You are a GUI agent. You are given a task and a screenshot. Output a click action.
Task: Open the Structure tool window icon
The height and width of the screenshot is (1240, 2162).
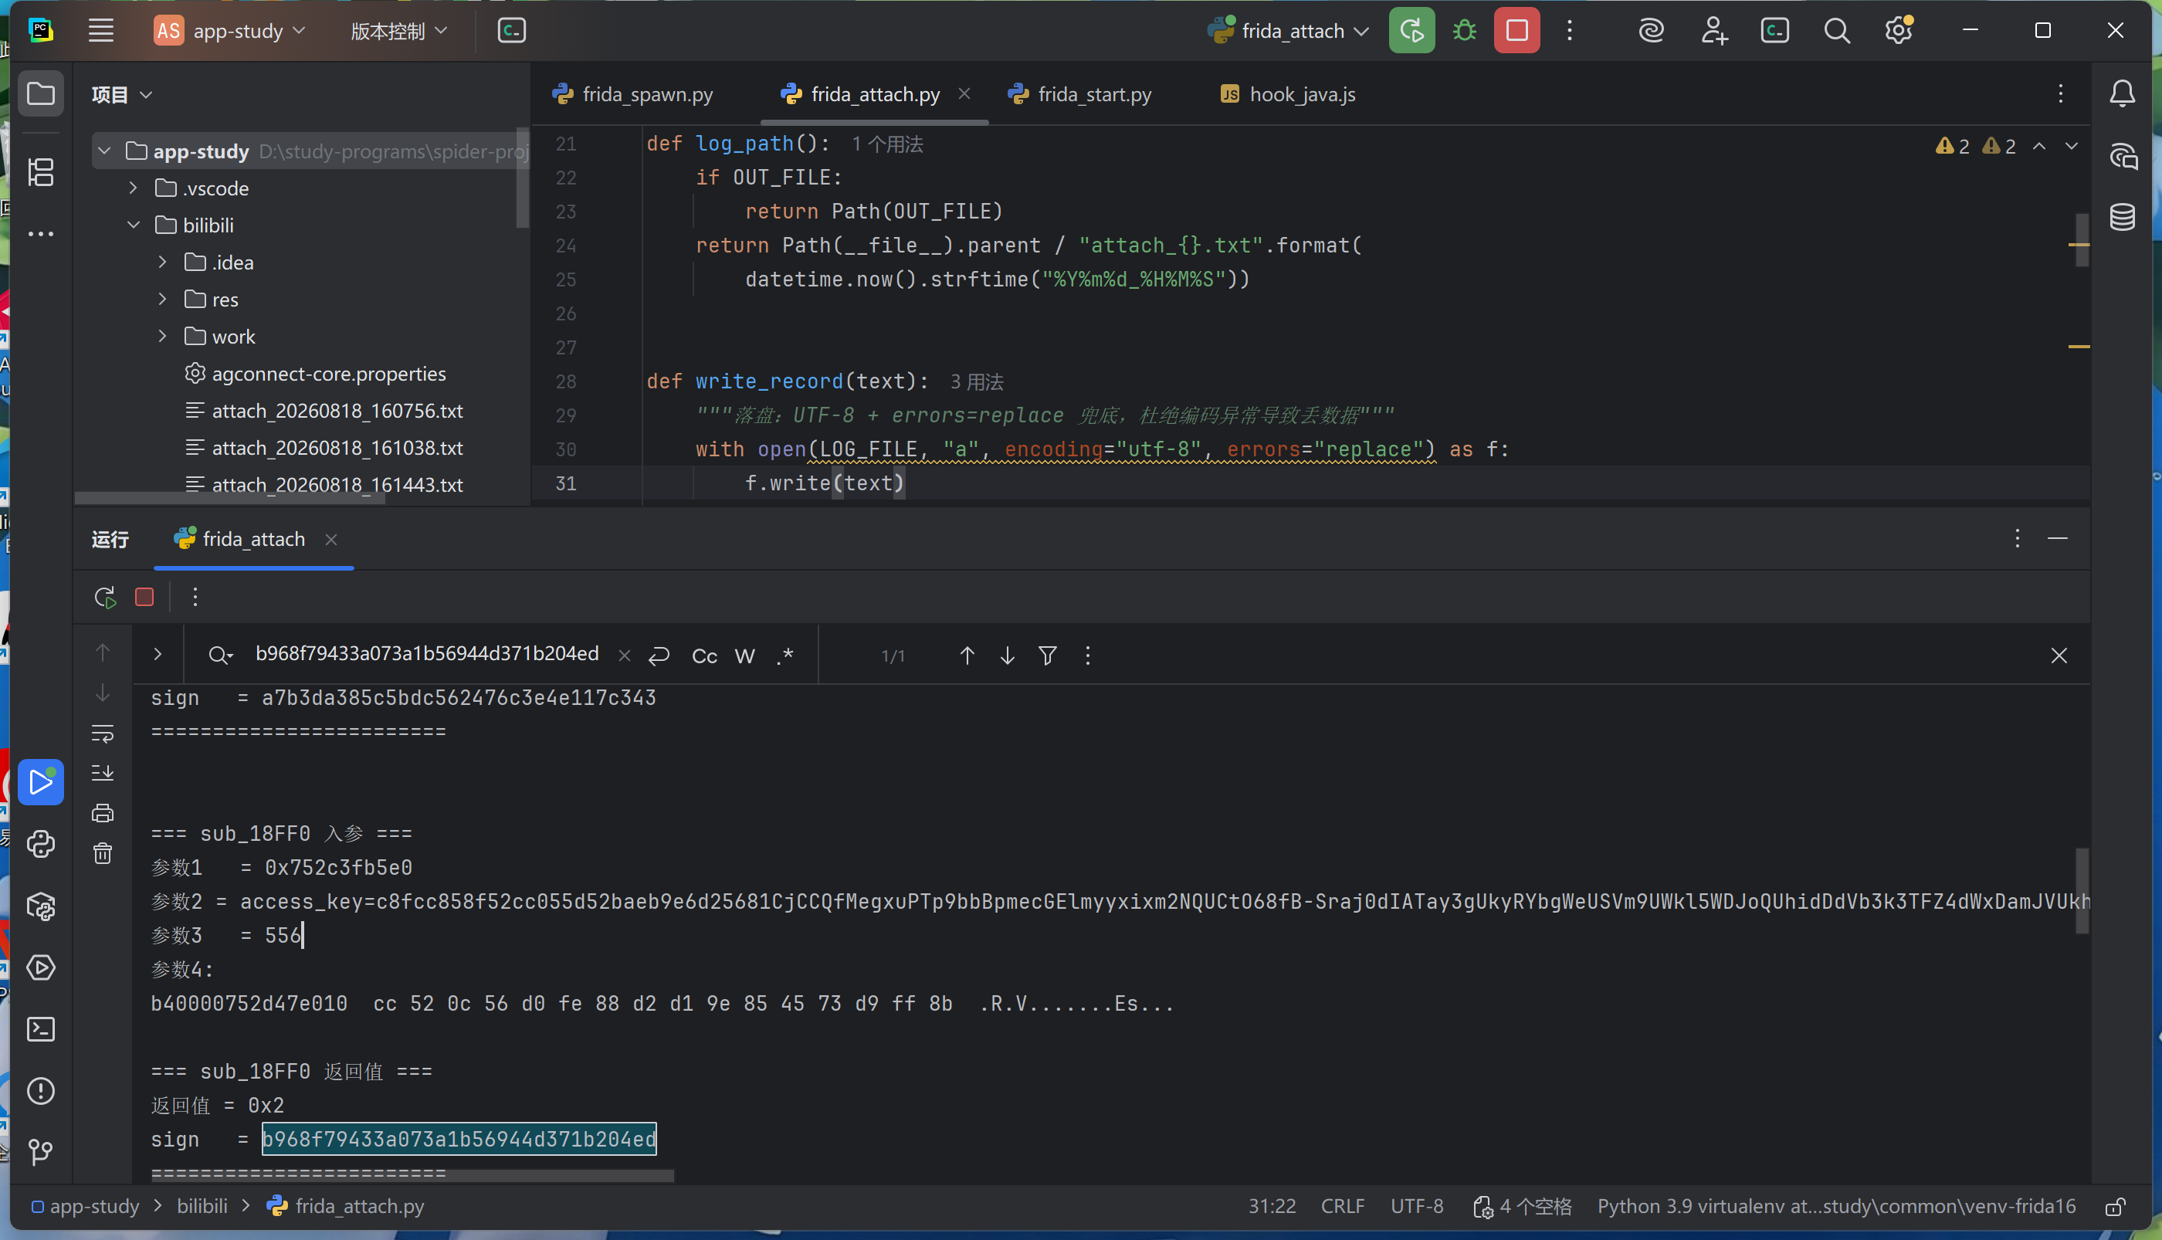tap(41, 172)
